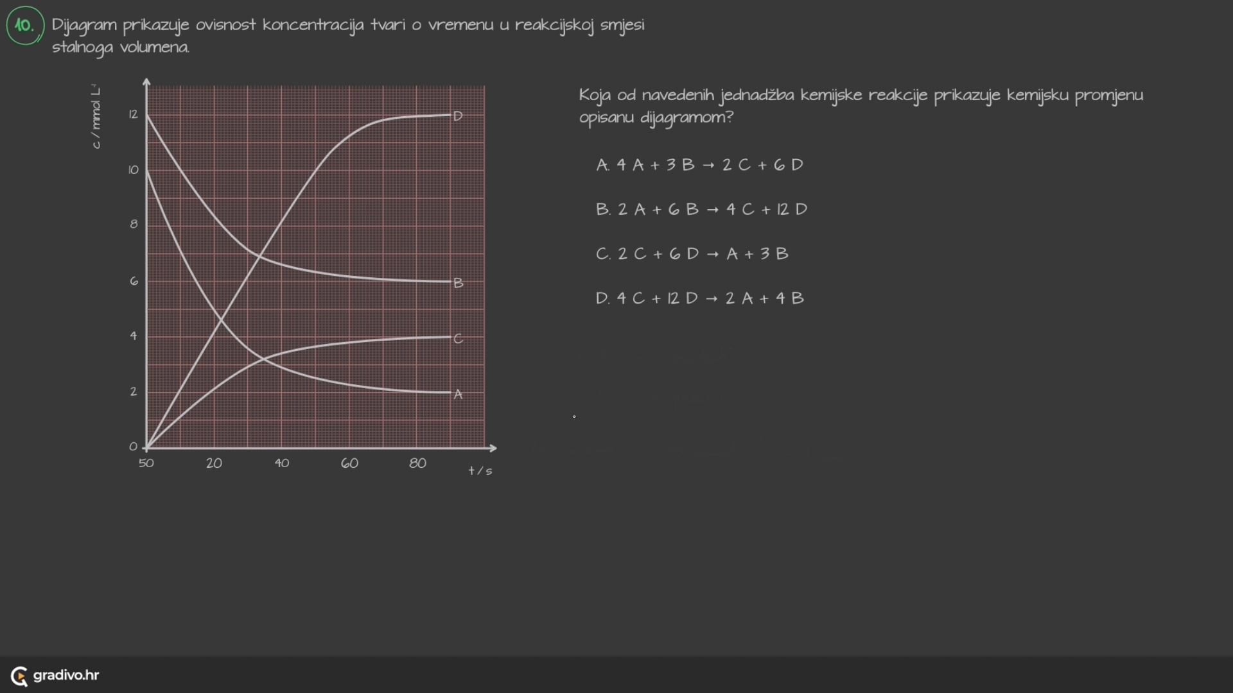Click the right arrow of the time axis
The height and width of the screenshot is (693, 1233).
[x=493, y=448]
